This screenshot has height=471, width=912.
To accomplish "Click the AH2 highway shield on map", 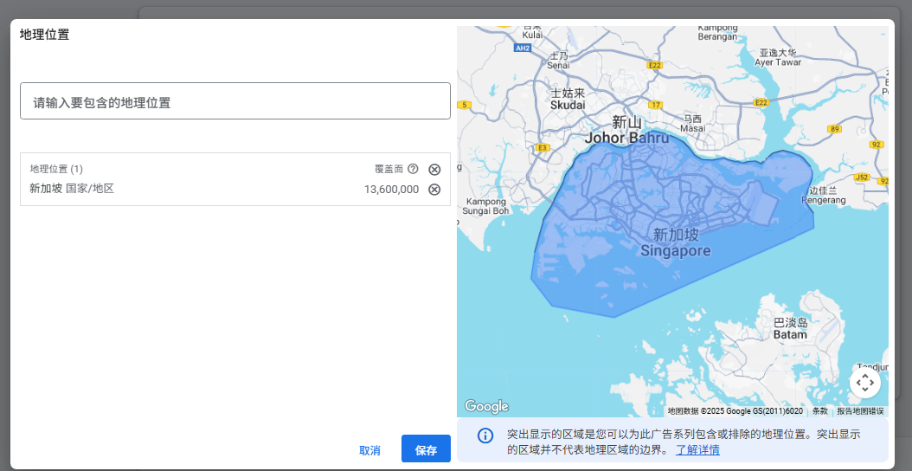I will pos(522,48).
